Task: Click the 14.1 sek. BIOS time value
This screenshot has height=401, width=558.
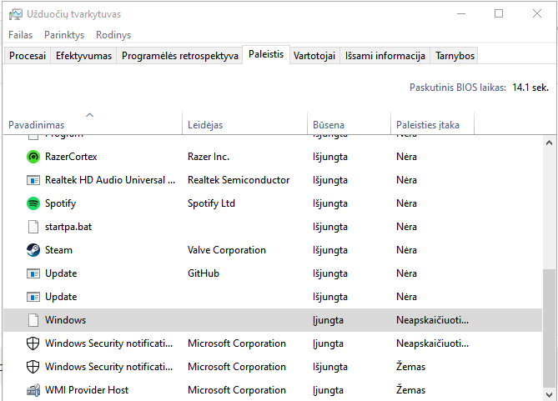Action: point(530,88)
